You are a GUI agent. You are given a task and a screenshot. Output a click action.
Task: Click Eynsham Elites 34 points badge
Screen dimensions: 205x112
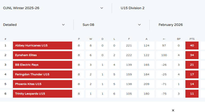[x=192, y=55]
